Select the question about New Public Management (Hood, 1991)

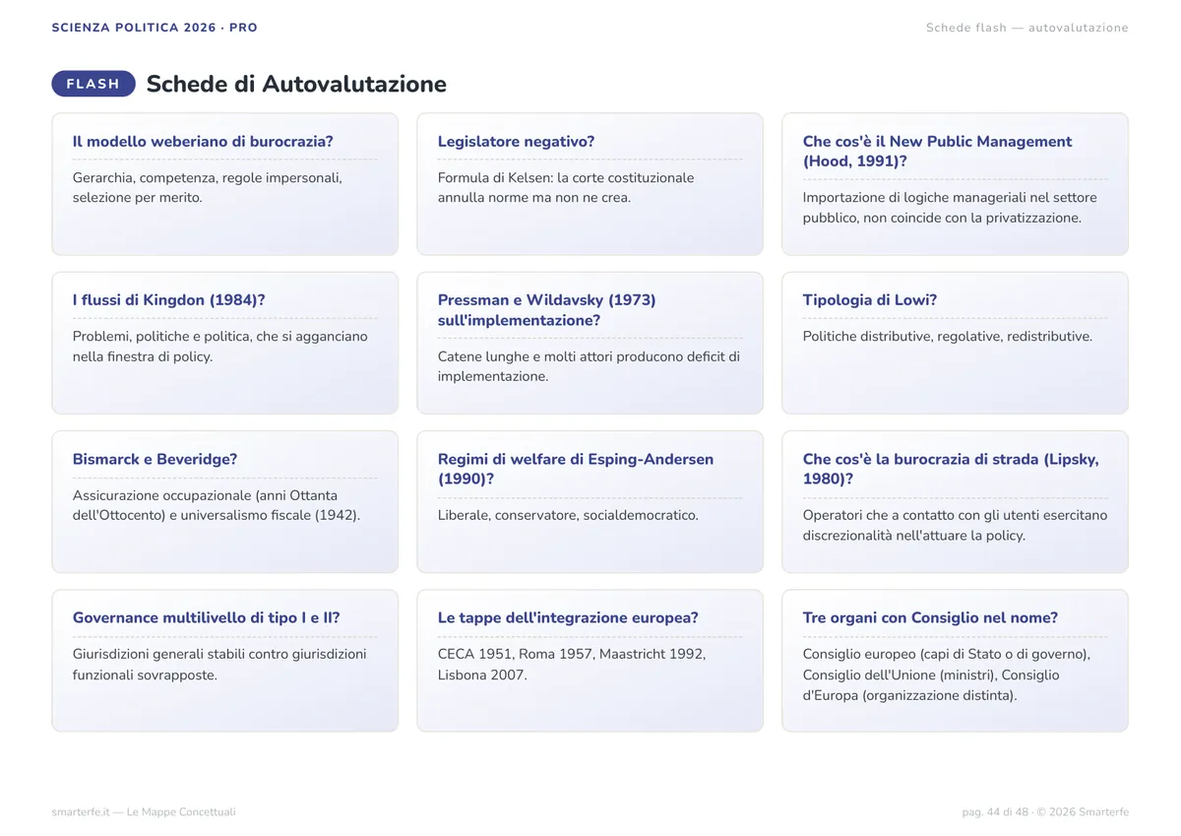pyautogui.click(x=938, y=152)
